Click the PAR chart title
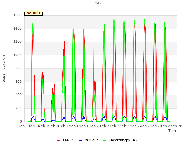The width and height of the screenshot is (195, 146). [97, 3]
